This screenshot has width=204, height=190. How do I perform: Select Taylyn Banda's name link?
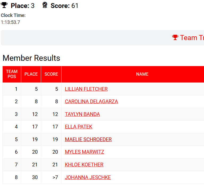(82, 114)
